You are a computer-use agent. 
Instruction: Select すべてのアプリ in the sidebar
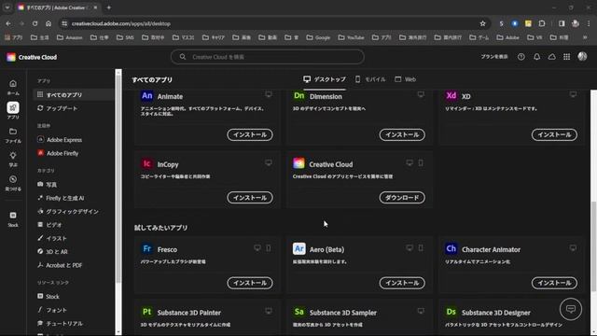(x=74, y=94)
